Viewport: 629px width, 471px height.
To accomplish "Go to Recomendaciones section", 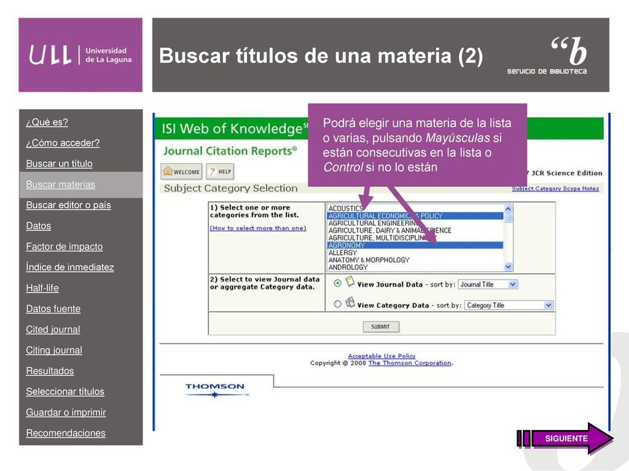I will point(66,433).
